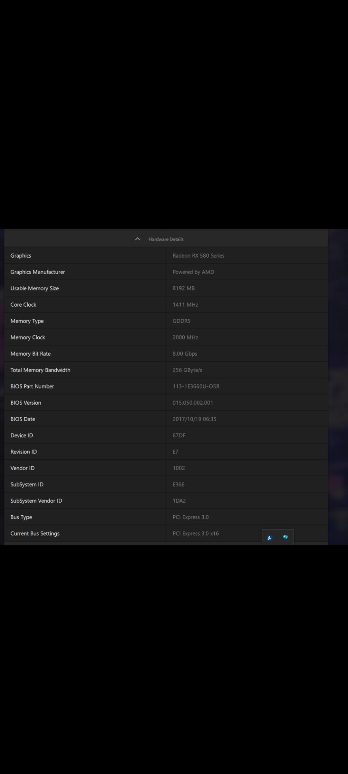Screen dimensions: 348x774
Task: Click the 8.00 Gbps bit rate value
Action: click(x=185, y=354)
